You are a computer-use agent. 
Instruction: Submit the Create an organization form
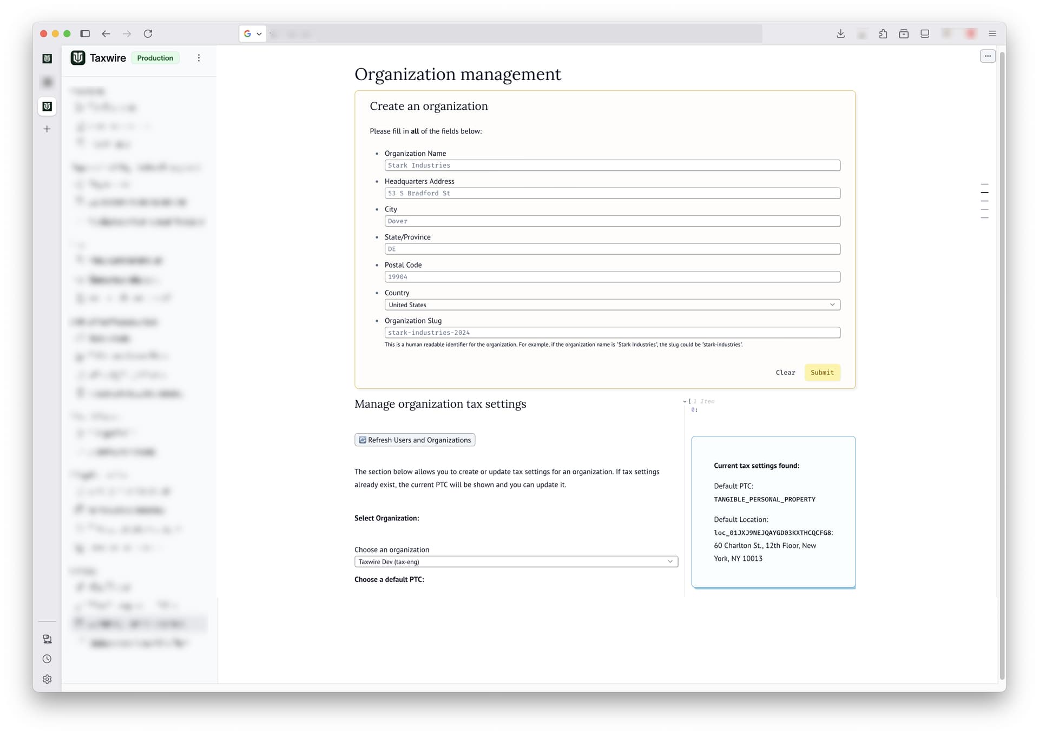click(x=822, y=372)
